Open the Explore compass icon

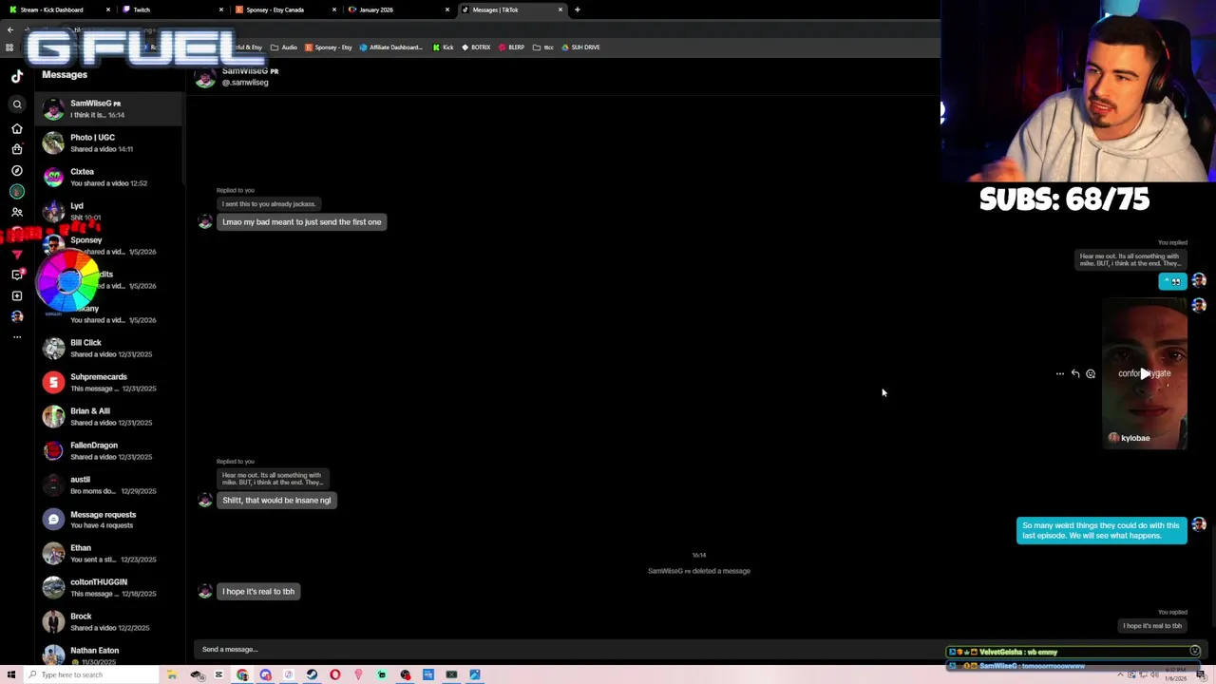pyautogui.click(x=17, y=171)
